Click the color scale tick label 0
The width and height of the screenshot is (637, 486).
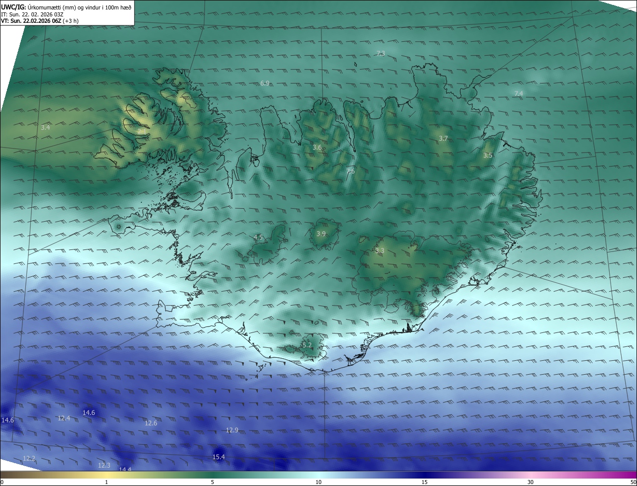coord(2,482)
